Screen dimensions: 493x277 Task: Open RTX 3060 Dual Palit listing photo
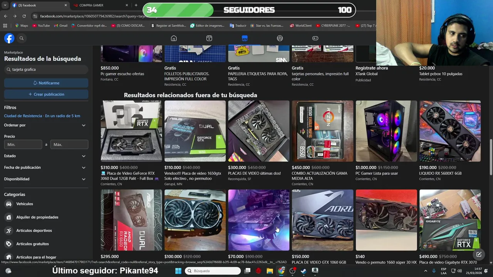131,131
